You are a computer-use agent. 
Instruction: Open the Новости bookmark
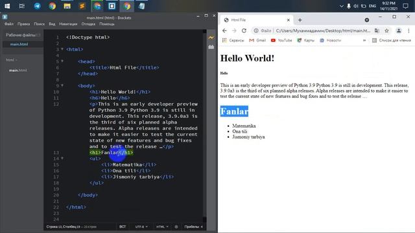pos(330,40)
